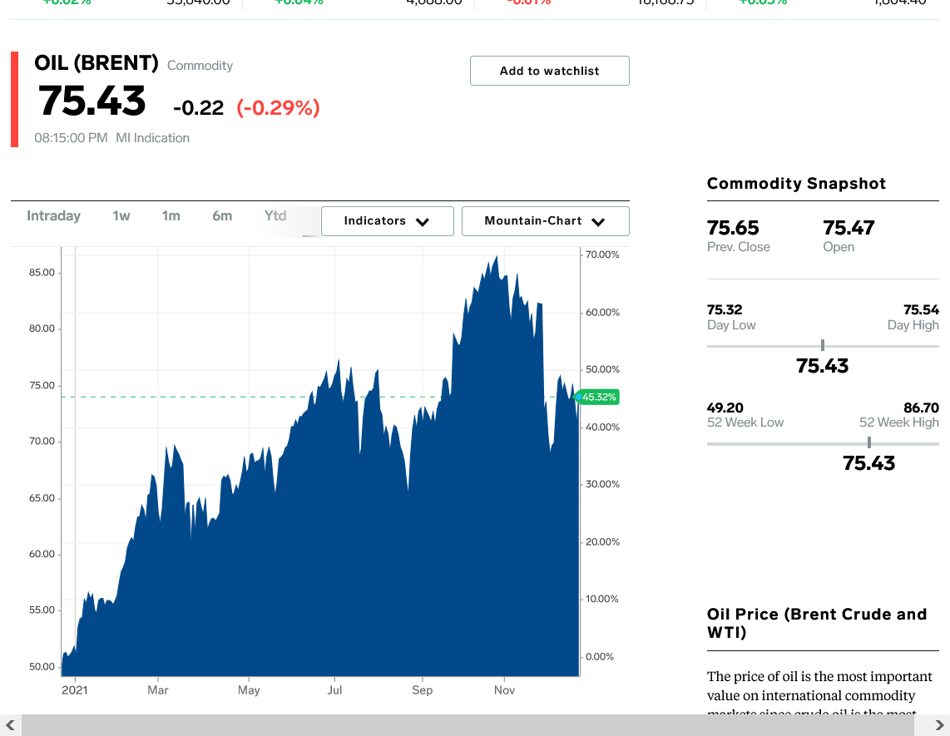The width and height of the screenshot is (950, 736).
Task: Select the Ytd chart range
Action: click(x=275, y=215)
